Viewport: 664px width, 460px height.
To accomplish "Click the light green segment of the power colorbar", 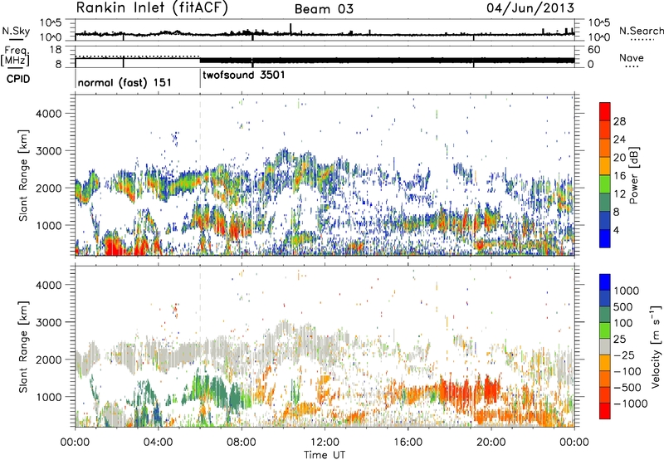I will click(605, 184).
